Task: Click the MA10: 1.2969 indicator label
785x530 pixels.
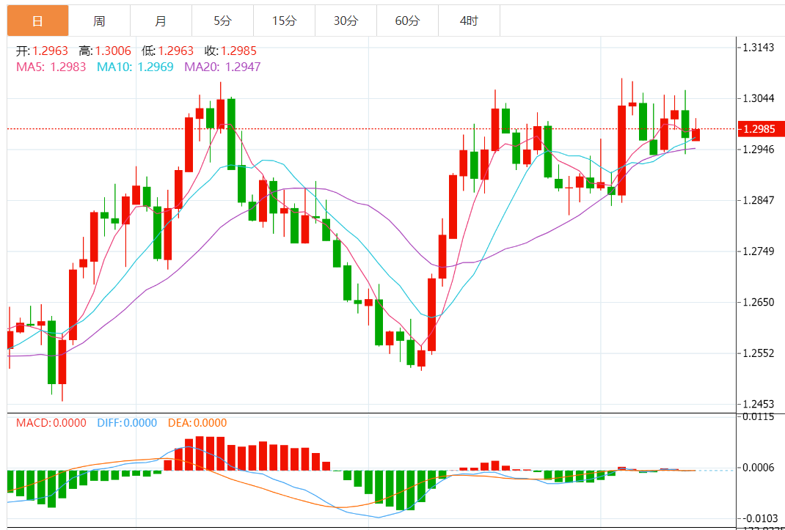Action: click(135, 67)
